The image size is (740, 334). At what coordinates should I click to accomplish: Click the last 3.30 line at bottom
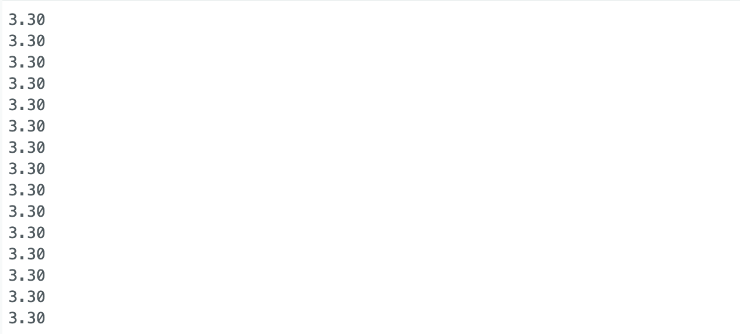[x=27, y=318]
